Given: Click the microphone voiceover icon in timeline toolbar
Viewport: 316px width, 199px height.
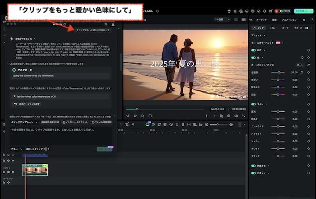Looking at the screenshot, I should click(x=183, y=124).
